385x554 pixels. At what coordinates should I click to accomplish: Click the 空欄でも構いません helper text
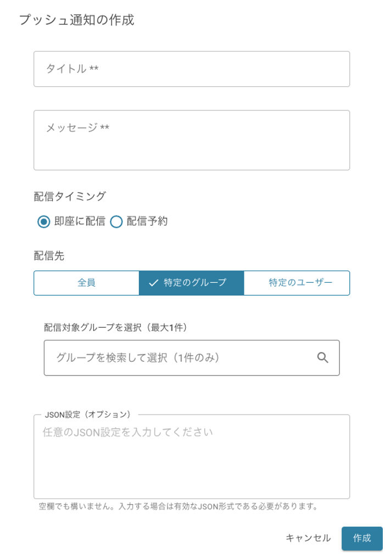pos(178,506)
